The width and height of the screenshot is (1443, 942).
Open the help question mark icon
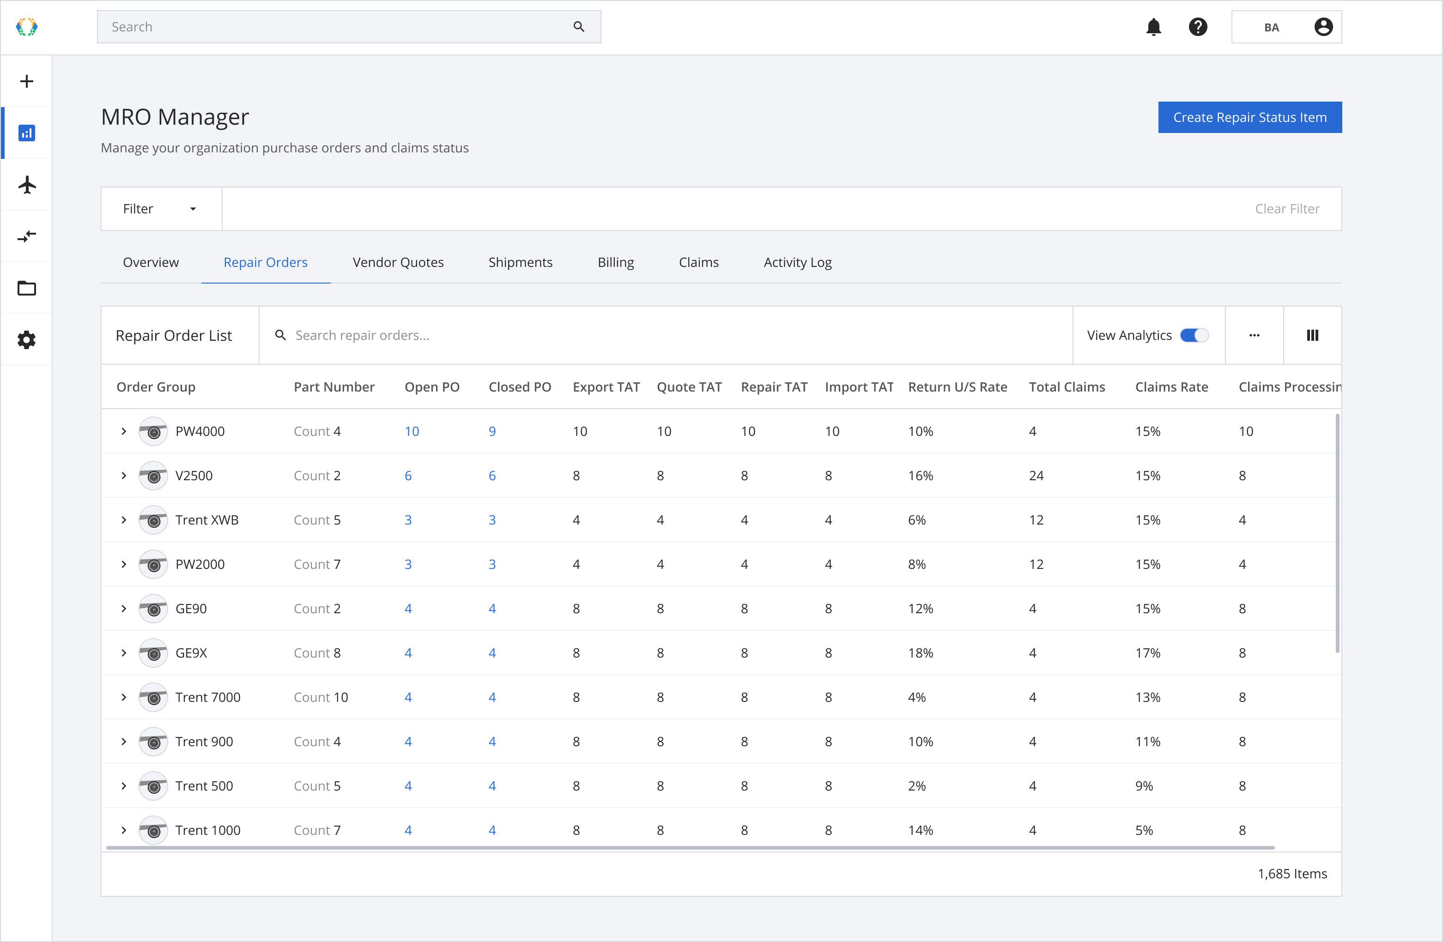coord(1197,27)
